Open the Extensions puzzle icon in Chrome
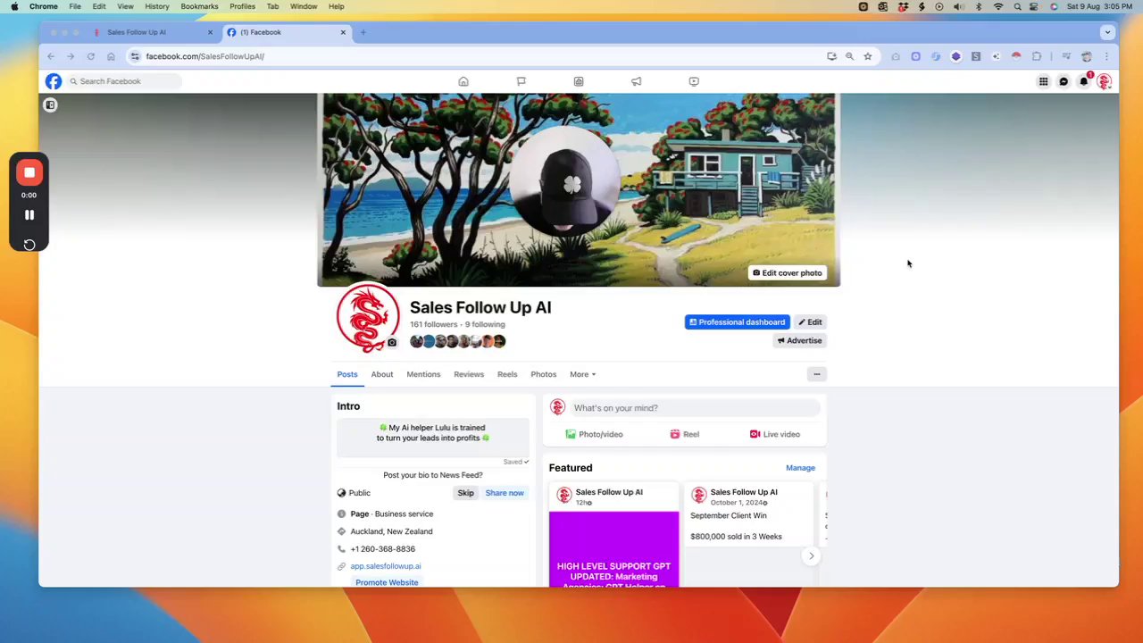 1037,56
